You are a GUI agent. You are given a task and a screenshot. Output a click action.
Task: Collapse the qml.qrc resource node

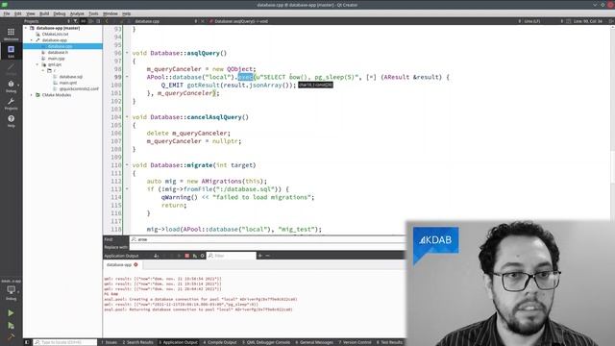pos(37,64)
